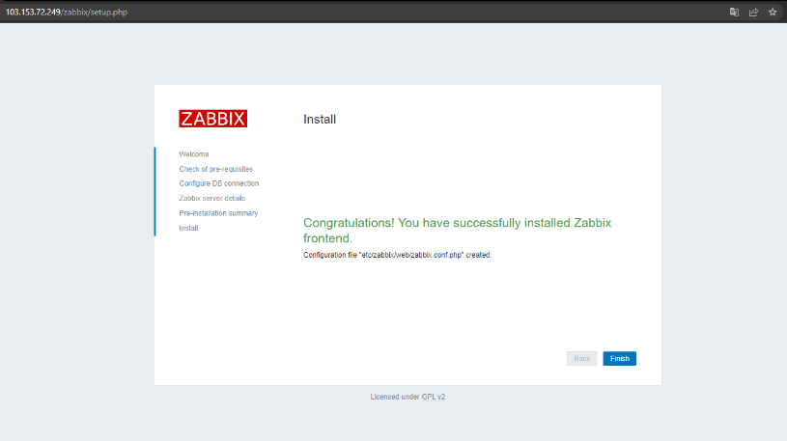787x441 pixels.
Task: Go to Check of pre-requisites step
Action: coord(216,169)
